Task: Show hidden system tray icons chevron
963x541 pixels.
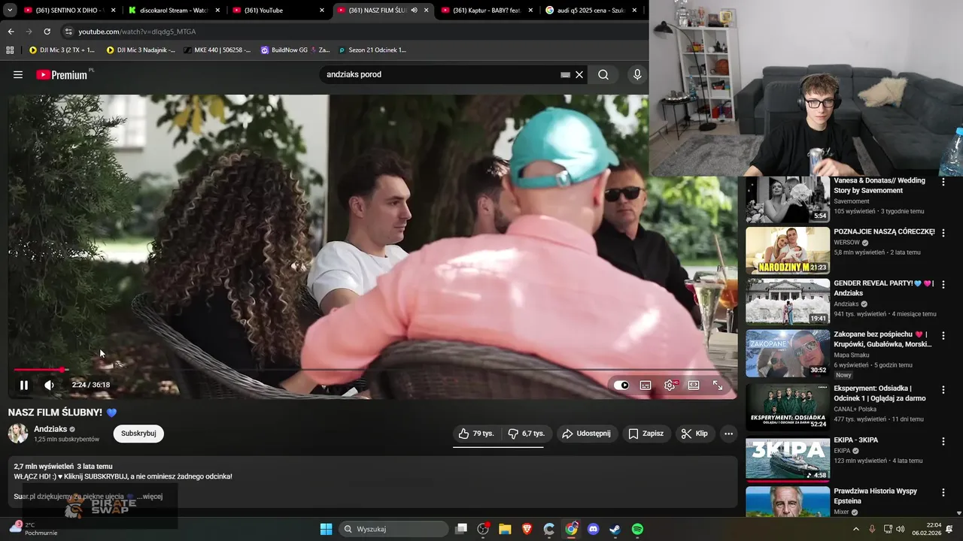Action: tap(855, 529)
